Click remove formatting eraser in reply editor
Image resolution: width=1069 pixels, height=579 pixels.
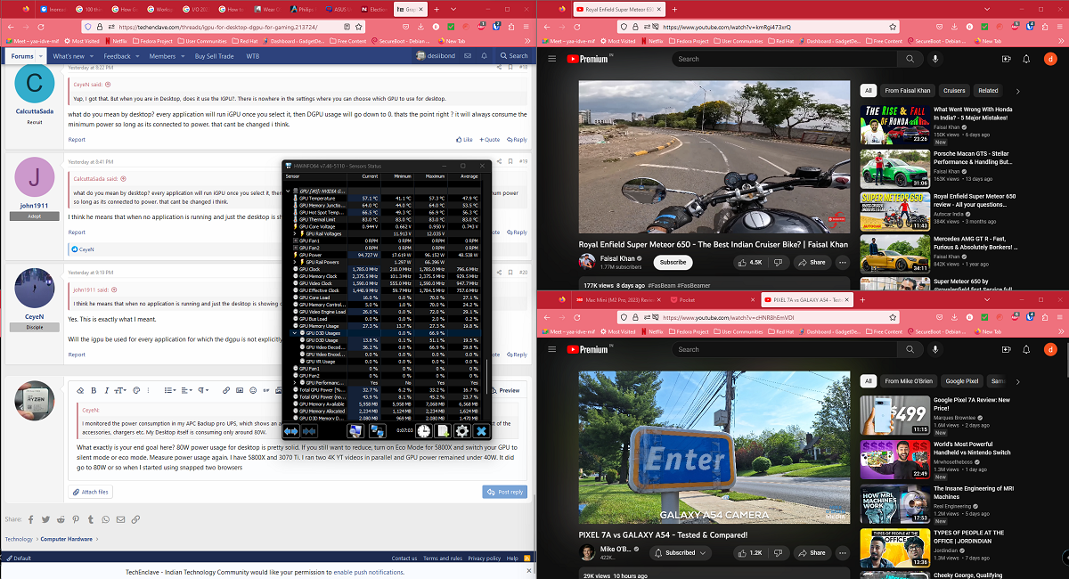point(80,390)
